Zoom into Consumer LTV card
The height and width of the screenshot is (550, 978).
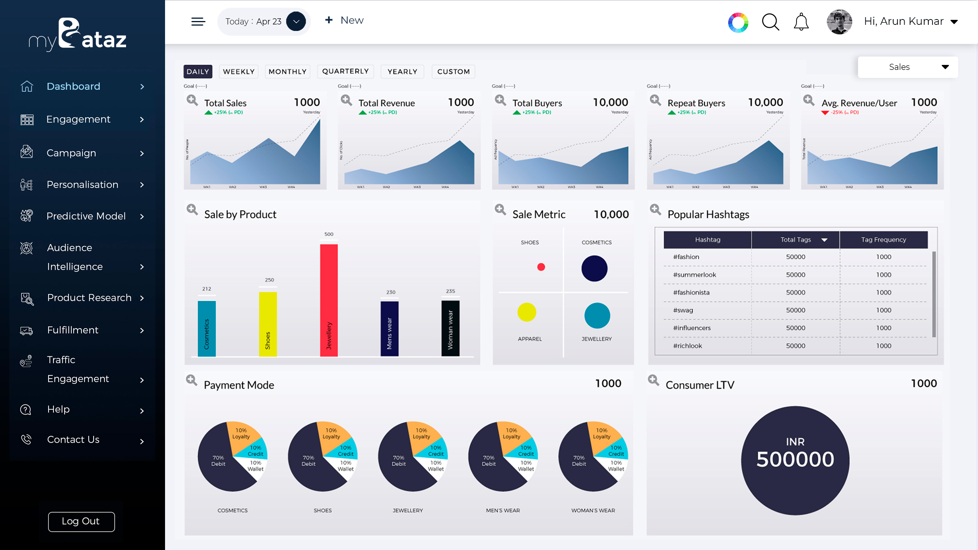click(654, 380)
